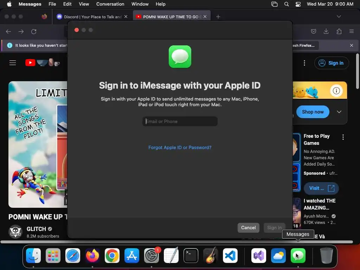Open the Weather app in the dock
Image resolution: width=360 pixels, height=270 pixels.
tap(278, 256)
